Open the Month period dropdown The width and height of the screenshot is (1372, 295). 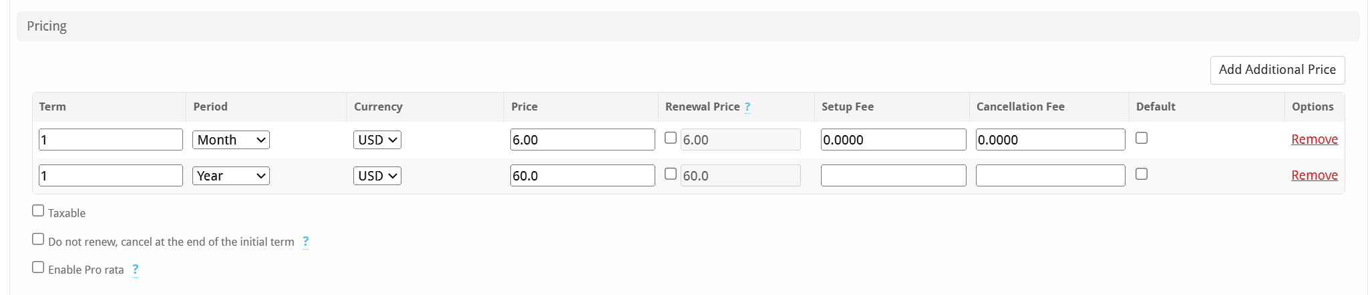[x=231, y=140]
